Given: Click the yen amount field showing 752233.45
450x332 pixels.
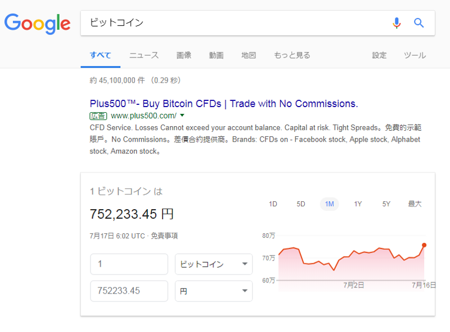Looking at the screenshot, I should (129, 291).
